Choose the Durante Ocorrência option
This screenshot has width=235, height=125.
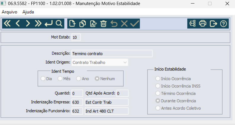click(x=158, y=101)
